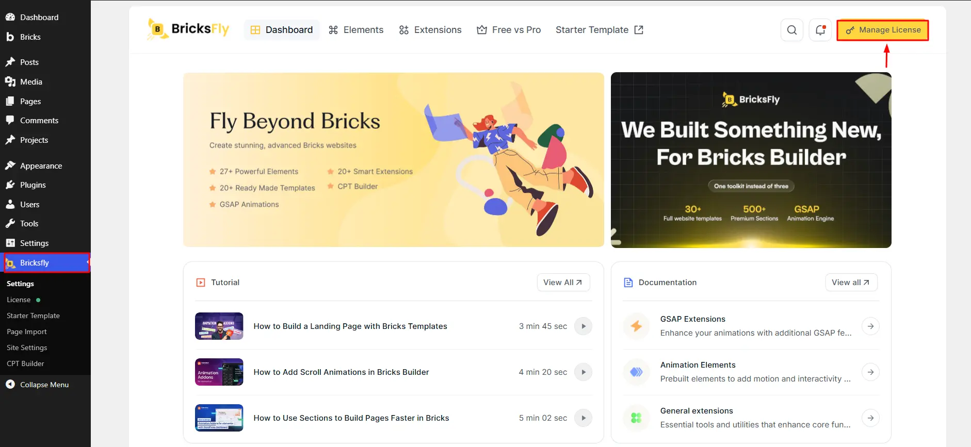Image resolution: width=971 pixels, height=447 pixels.
Task: Open the Elements tab
Action: tap(356, 30)
